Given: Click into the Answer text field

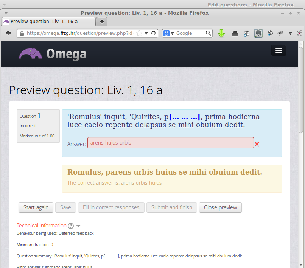Looking at the screenshot, I should coord(171,143).
